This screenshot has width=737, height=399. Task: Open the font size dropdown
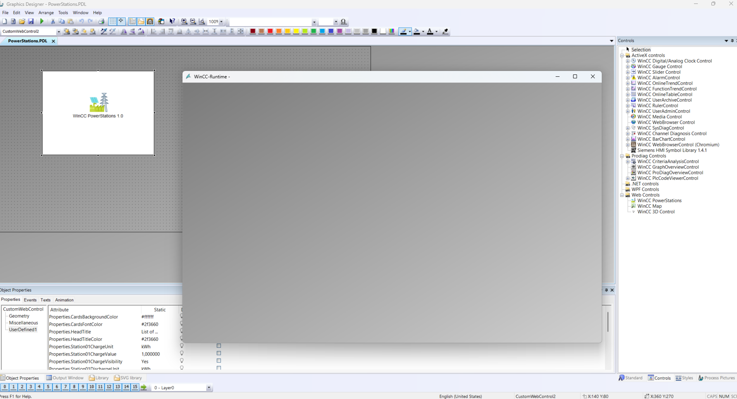click(x=336, y=22)
